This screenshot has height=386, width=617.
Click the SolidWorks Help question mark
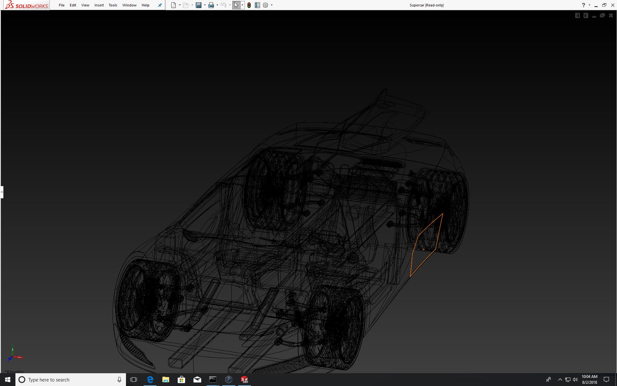[583, 5]
